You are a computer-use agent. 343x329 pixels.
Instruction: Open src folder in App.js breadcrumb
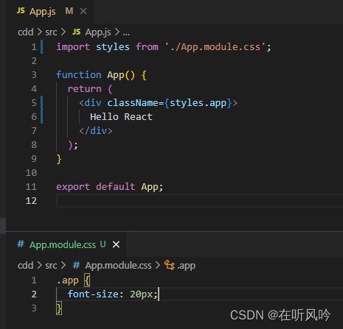click(x=51, y=32)
